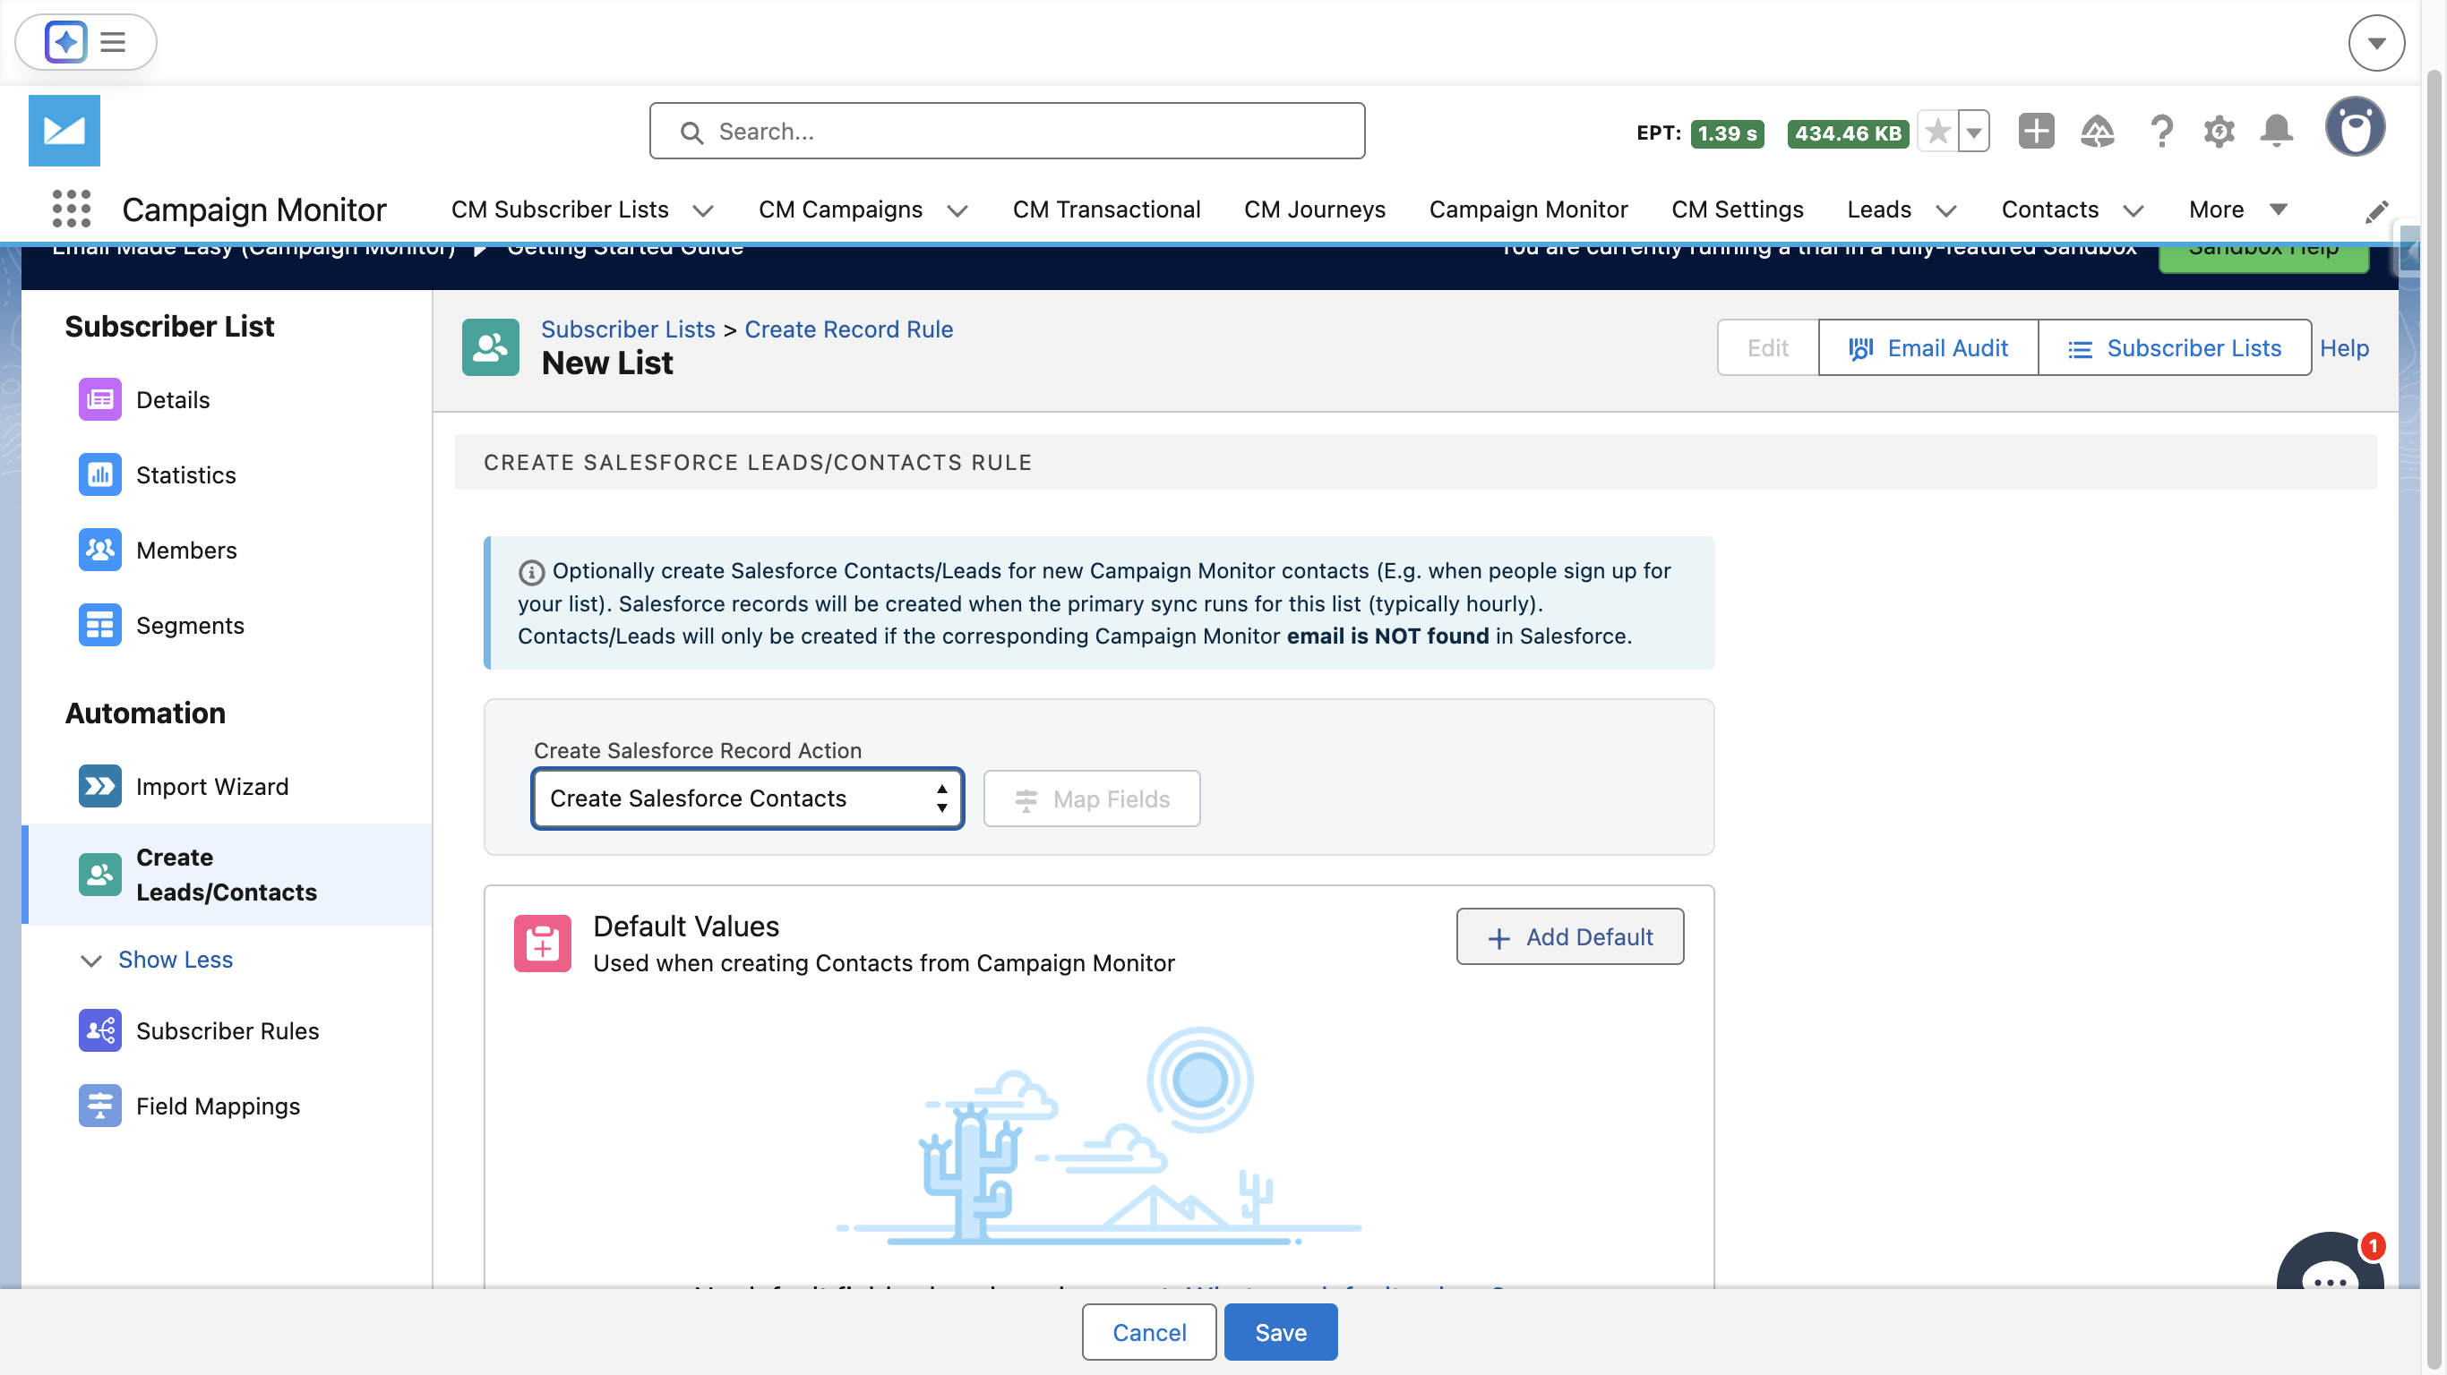This screenshot has width=2447, height=1375.
Task: Open the Email Audit button
Action: coord(1928,347)
